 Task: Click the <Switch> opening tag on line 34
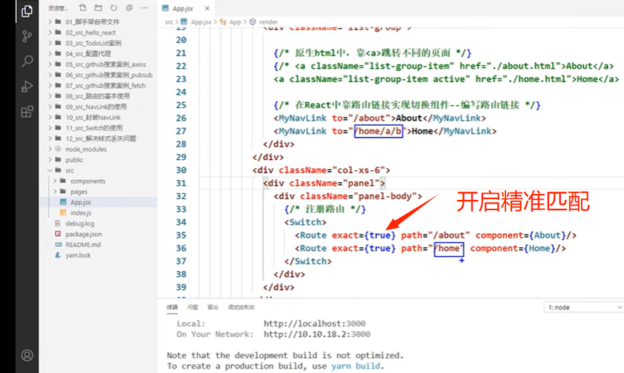(305, 222)
